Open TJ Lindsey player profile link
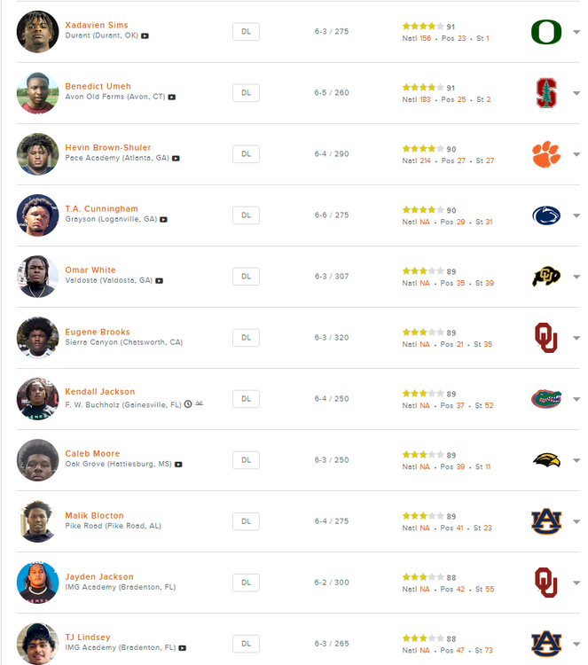588x665 pixels. coord(88,638)
